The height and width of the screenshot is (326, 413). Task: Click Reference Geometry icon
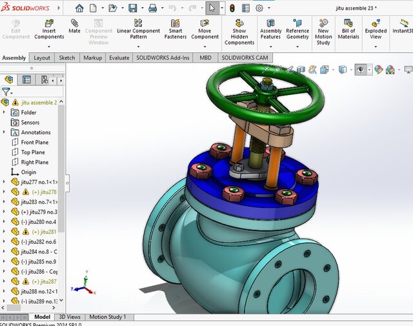(297, 30)
